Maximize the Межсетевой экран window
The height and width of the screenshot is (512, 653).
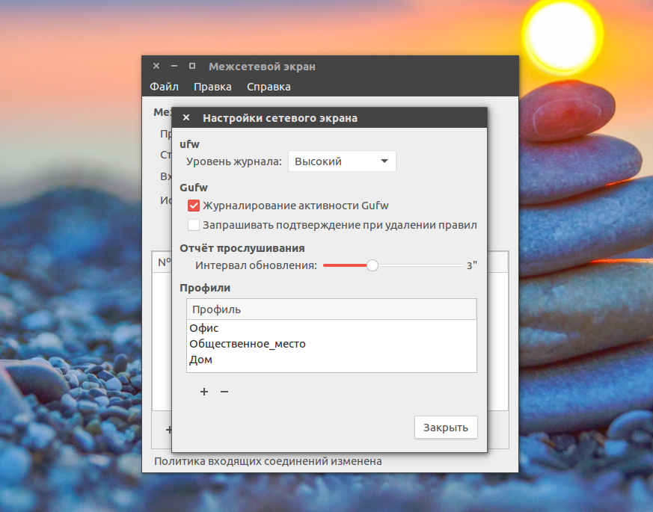point(191,67)
